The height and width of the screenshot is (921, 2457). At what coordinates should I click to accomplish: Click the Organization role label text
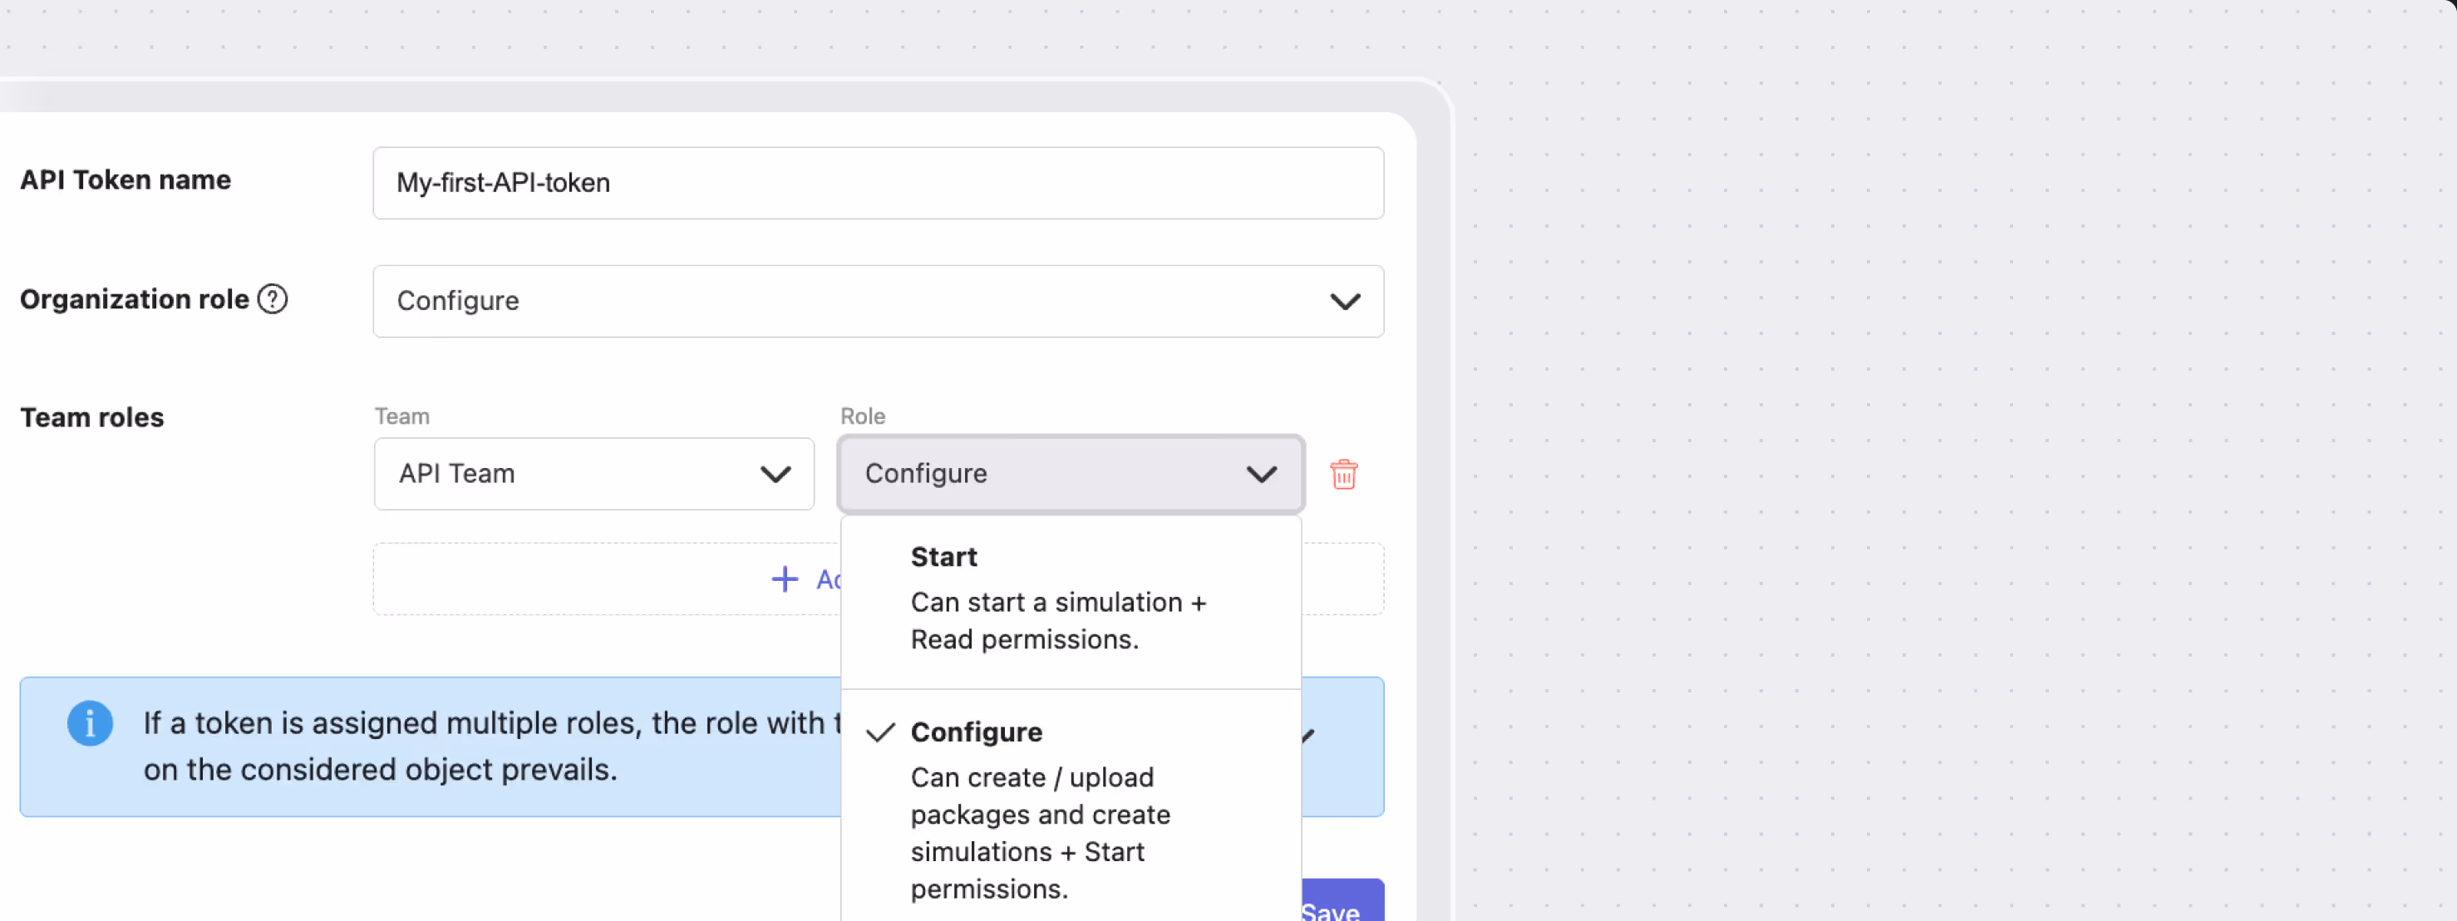pyautogui.click(x=135, y=299)
